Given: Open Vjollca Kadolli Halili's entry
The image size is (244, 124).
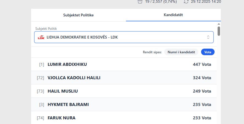Looking at the screenshot, I should (x=74, y=78).
